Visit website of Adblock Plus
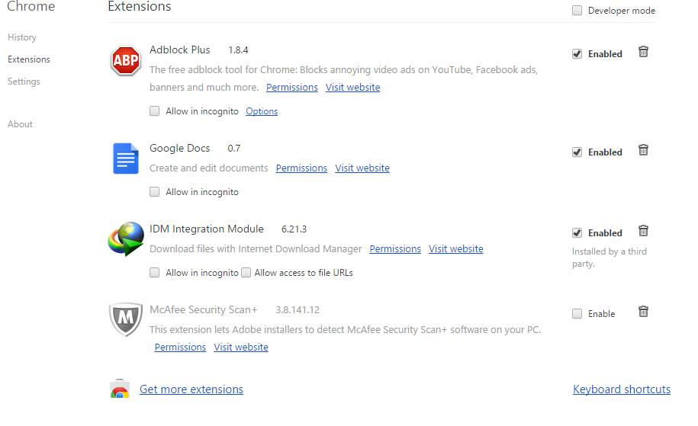The image size is (698, 426). point(352,87)
